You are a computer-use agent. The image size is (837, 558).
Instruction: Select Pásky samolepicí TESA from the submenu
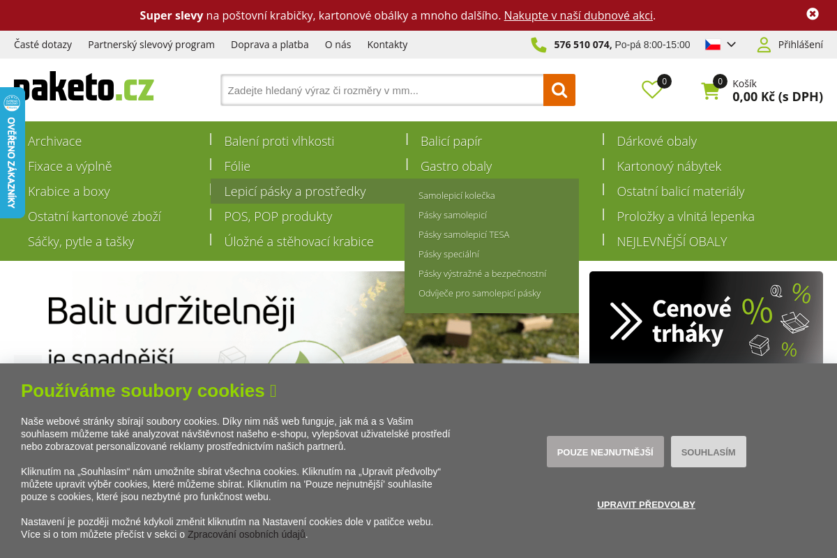point(465,234)
